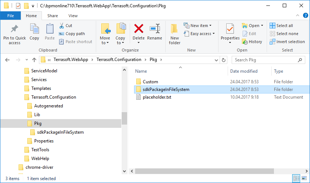Open the View ribbon tab

73,16
